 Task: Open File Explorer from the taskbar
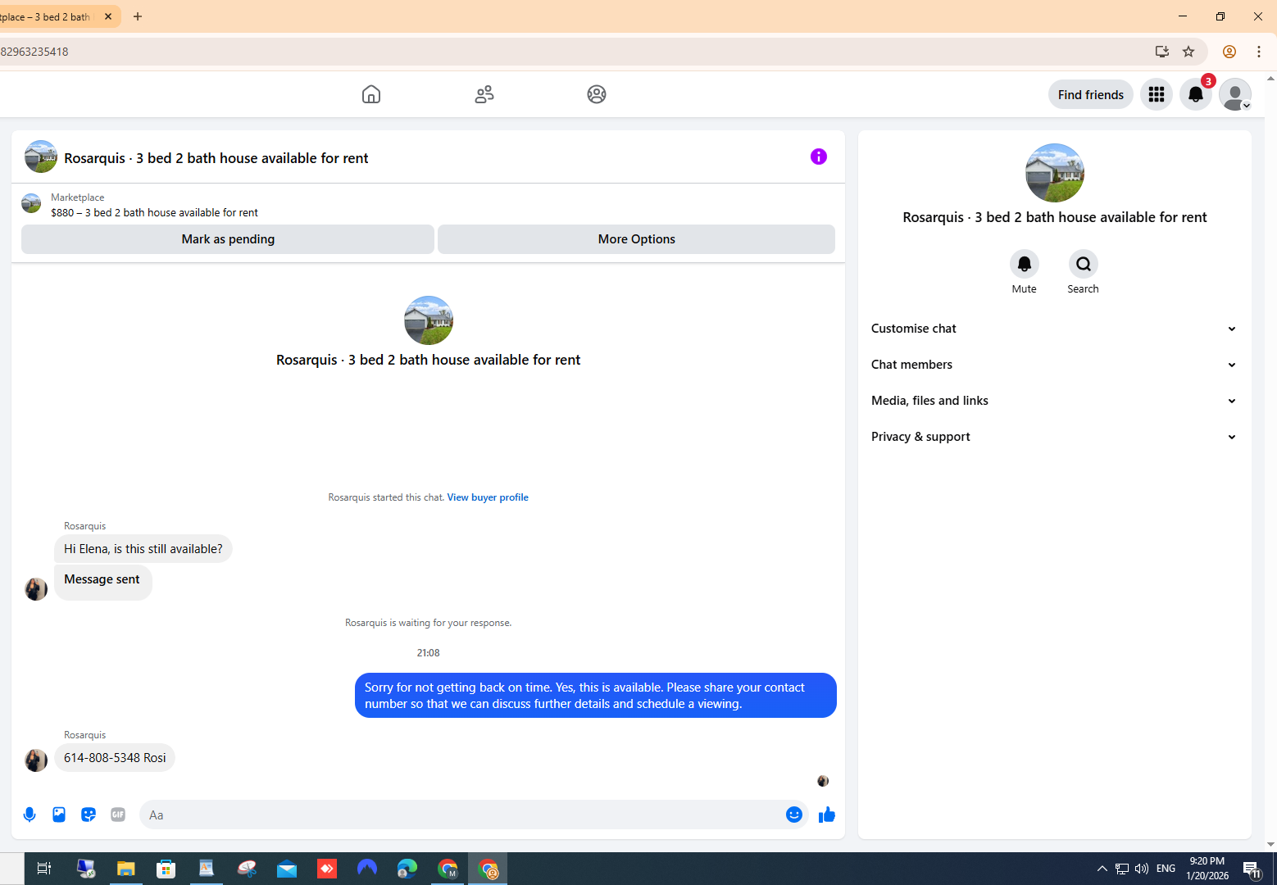(x=125, y=869)
